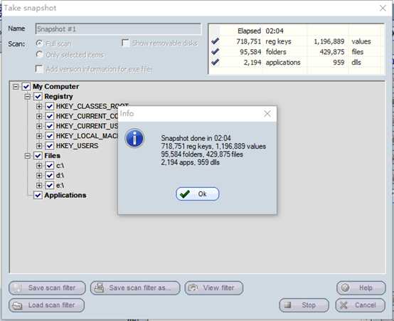The image size is (394, 321).
Task: Uncheck the HKEY_USERS checkbox
Action: [x=50, y=146]
